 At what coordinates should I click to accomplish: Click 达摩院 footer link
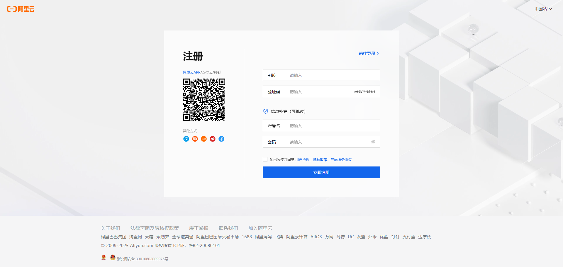coord(425,237)
